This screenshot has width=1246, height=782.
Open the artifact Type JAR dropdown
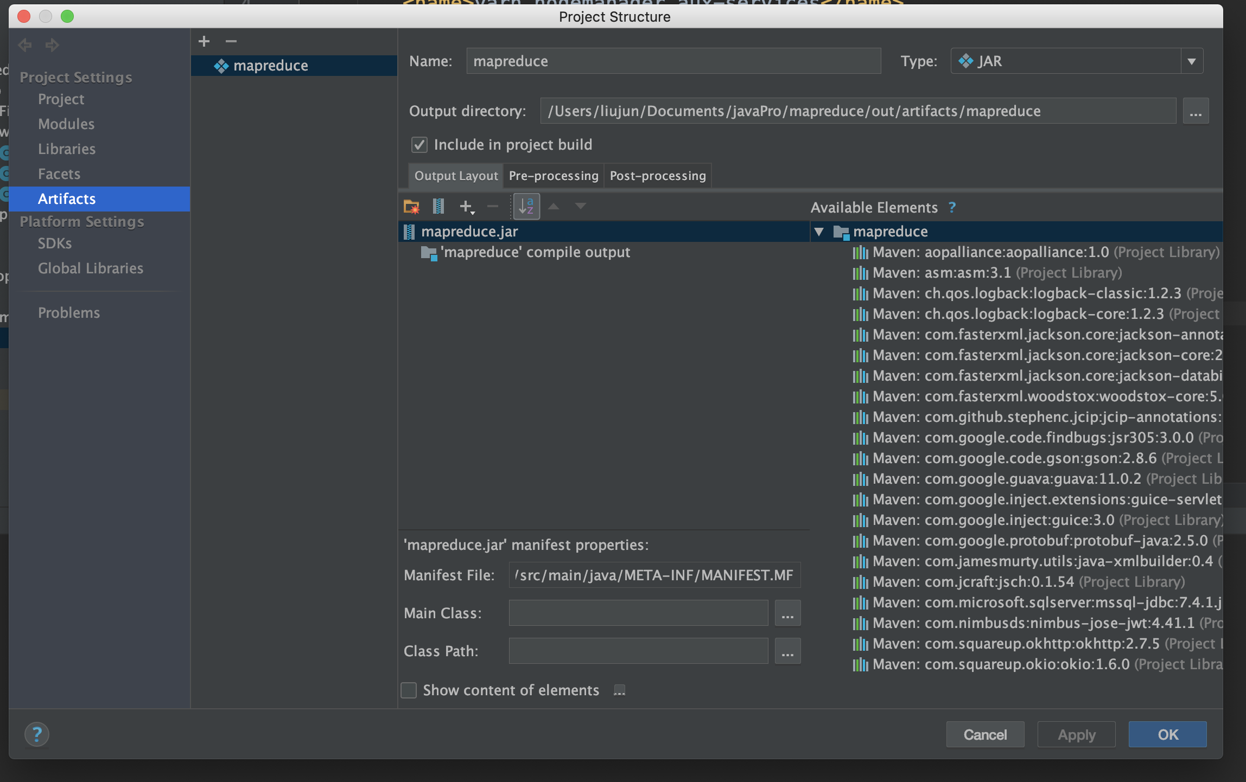1191,61
